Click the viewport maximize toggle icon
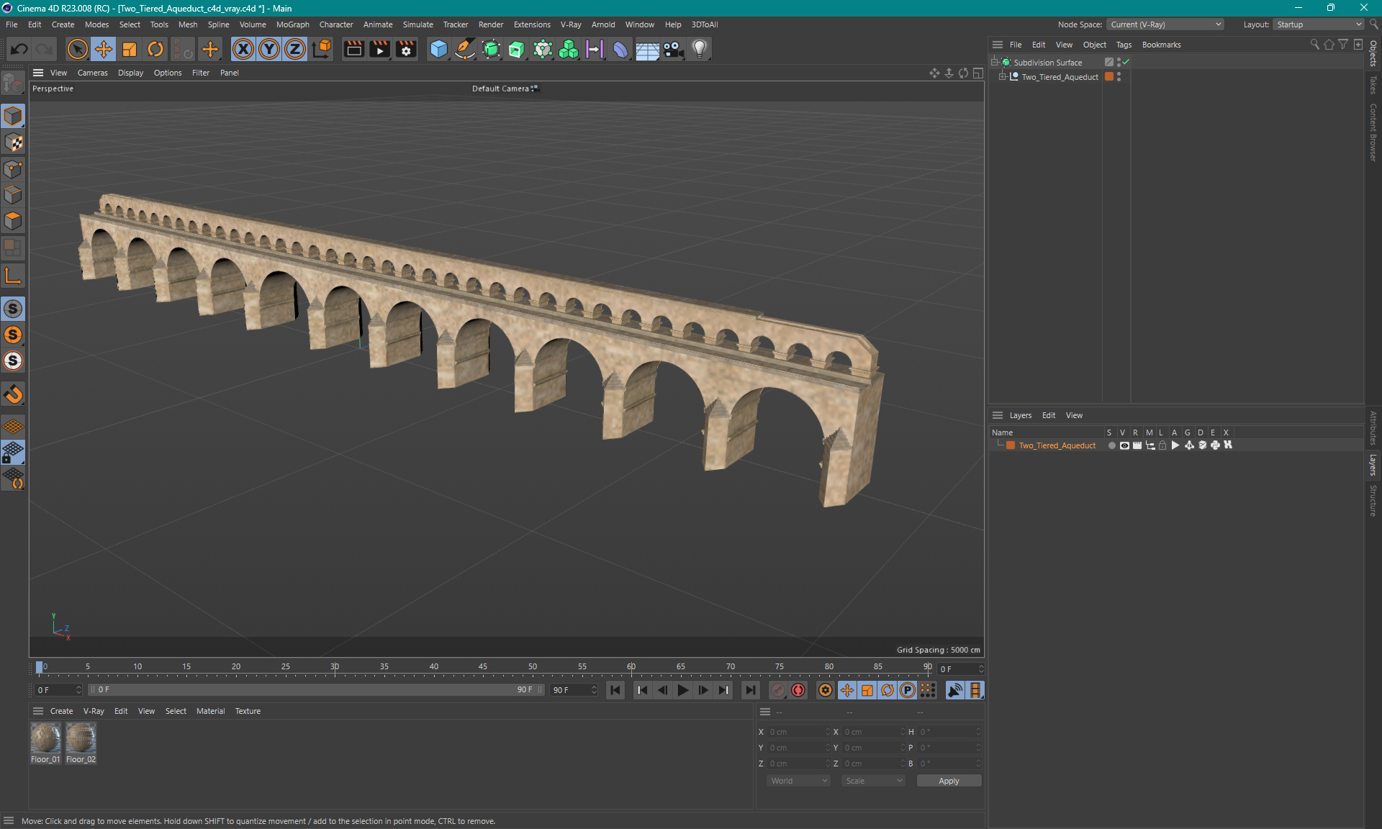This screenshot has width=1382, height=829. pyautogui.click(x=978, y=73)
